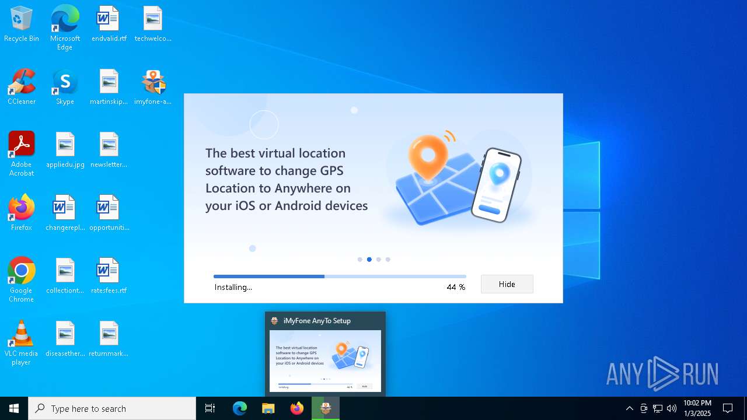Select the collectiont... desktop file

point(65,276)
